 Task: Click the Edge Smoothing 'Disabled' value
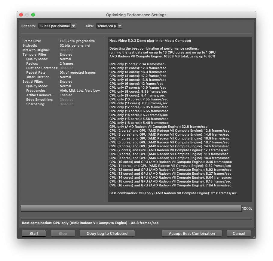click(66, 100)
